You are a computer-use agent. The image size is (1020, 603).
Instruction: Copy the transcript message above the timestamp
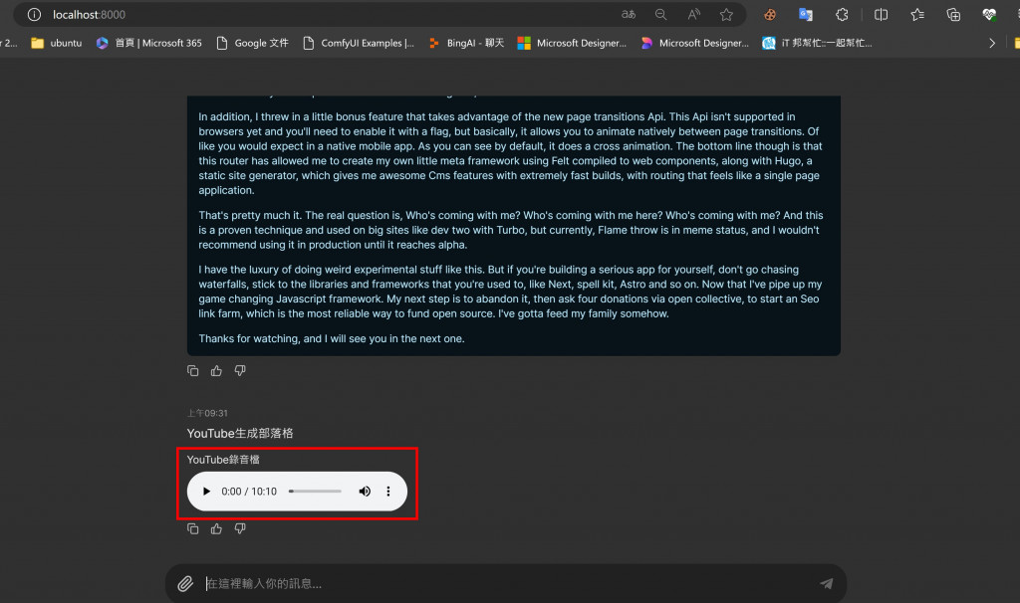tap(192, 370)
